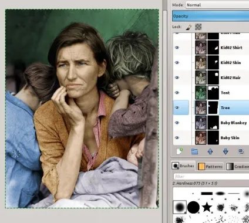Click the Tent layer mask thumbnail
This screenshot has width=249, height=223.
[213, 93]
